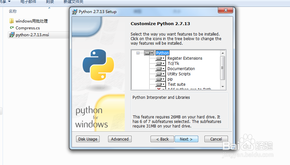Screen dimensions: 290x165
Task: Click 刻录 in Explorer toolbar
Action: pos(50,2)
